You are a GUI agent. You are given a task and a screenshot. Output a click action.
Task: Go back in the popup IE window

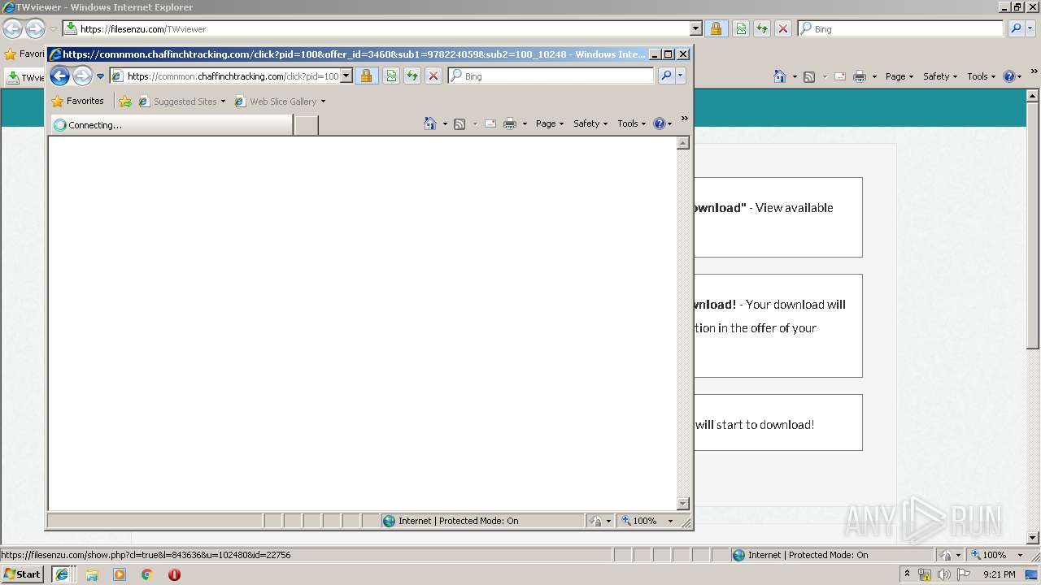pos(59,76)
